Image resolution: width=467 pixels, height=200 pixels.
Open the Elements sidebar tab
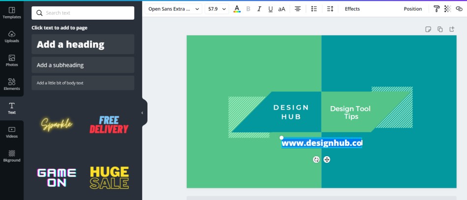12,84
